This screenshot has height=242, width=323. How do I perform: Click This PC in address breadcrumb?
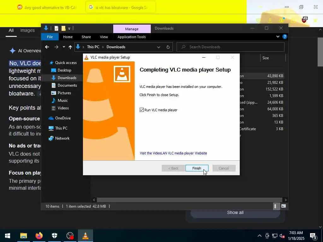[x=93, y=47]
